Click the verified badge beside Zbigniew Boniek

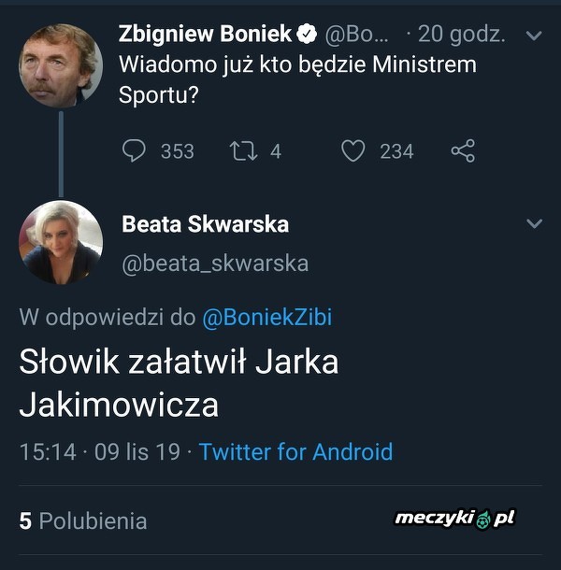tap(307, 35)
